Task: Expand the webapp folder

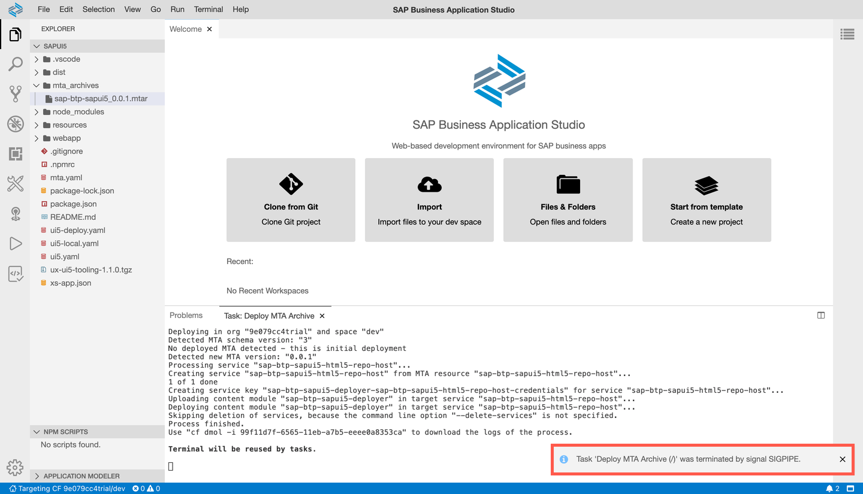Action: pos(97,138)
